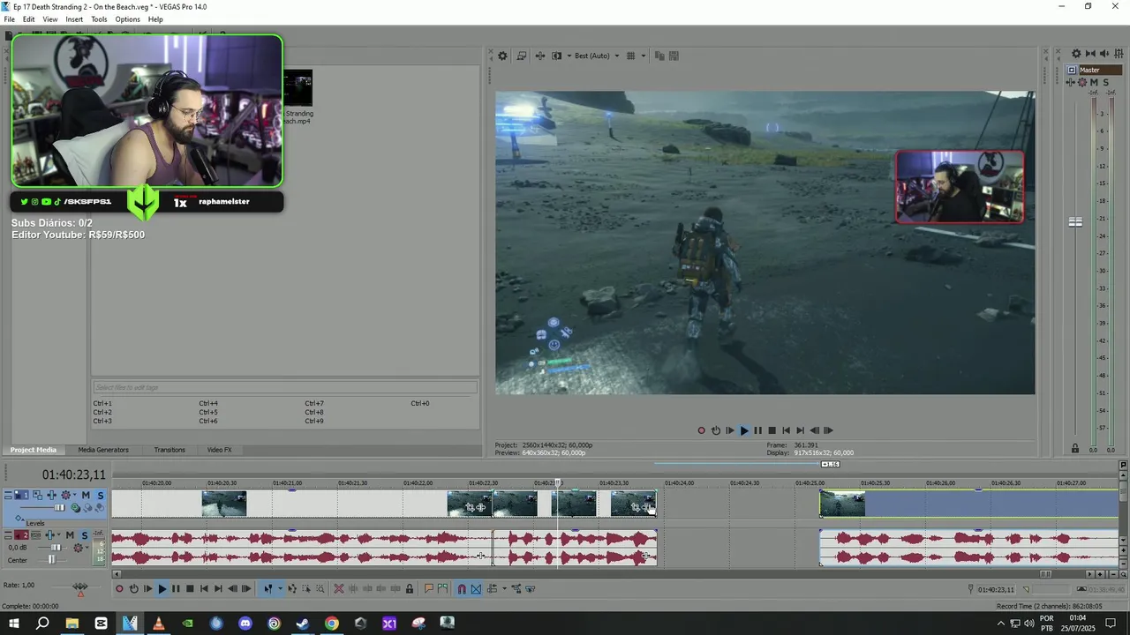Click Play button under the video preview
Screen dimensions: 1130x635
743,430
